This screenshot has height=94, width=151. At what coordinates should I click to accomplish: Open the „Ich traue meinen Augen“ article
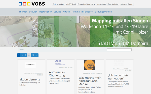click(118, 77)
